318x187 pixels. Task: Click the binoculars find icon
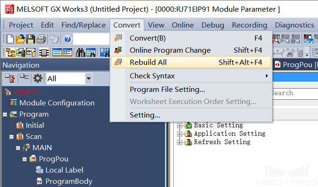[x=80, y=52]
